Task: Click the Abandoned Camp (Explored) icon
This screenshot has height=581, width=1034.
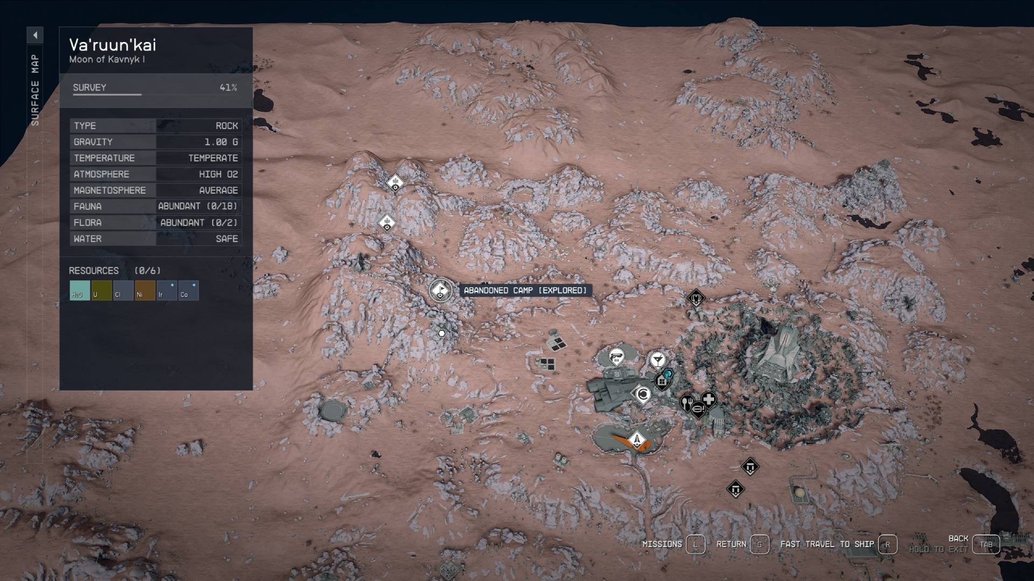Action: pyautogui.click(x=441, y=289)
